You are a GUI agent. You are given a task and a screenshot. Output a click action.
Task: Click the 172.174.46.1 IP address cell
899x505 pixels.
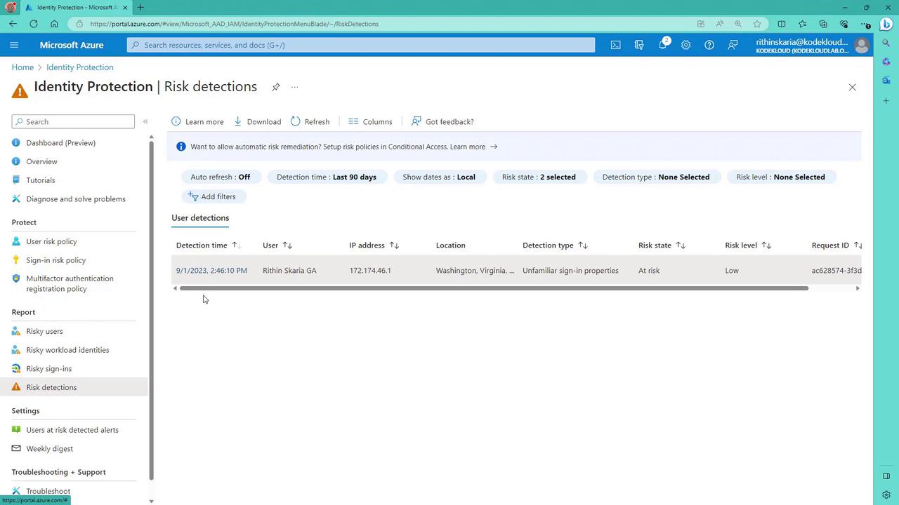[370, 271]
